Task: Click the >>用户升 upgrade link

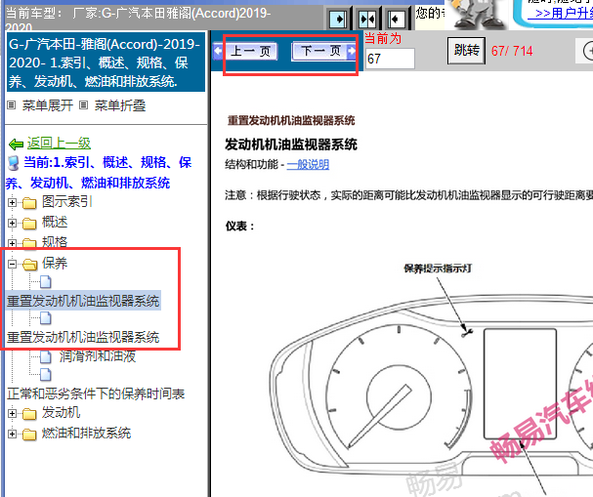Action: click(x=560, y=14)
